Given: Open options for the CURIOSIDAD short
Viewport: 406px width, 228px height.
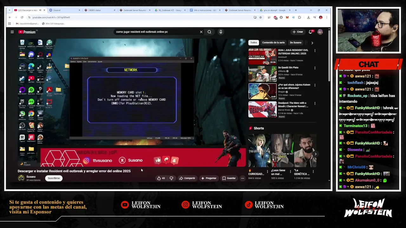Looking at the screenshot, I should pos(267,172).
